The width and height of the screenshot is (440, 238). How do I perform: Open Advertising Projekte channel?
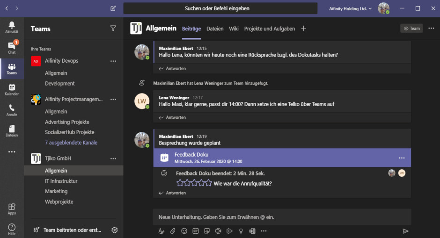coord(67,122)
